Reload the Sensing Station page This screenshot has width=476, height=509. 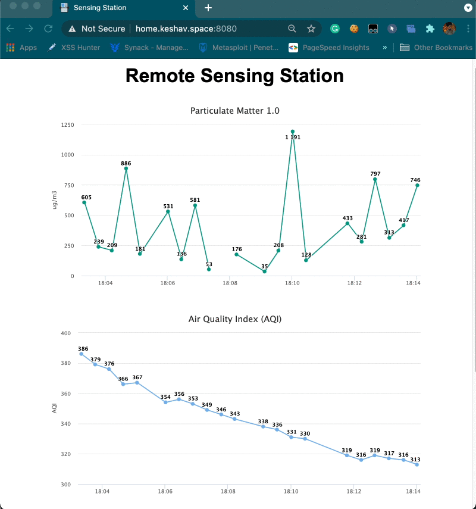click(48, 28)
